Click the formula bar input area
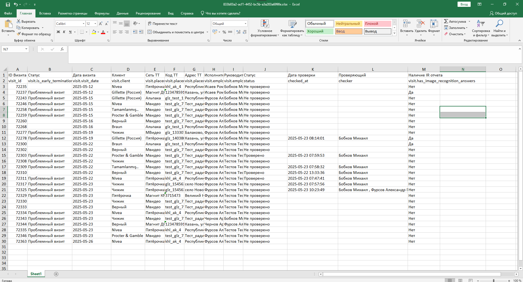 [293, 54]
